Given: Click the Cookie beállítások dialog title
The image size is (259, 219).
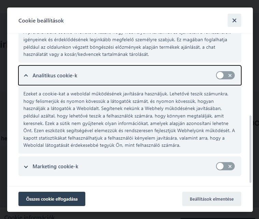Looking at the screenshot, I should 41,21.
